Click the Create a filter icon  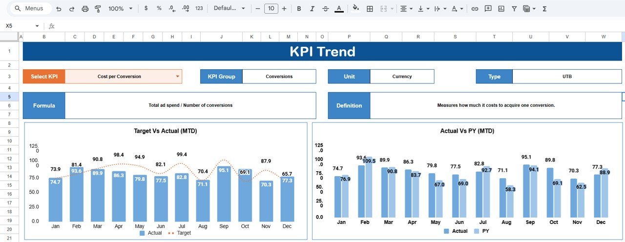[514, 9]
